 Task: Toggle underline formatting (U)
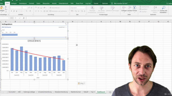(x=17, y=11)
